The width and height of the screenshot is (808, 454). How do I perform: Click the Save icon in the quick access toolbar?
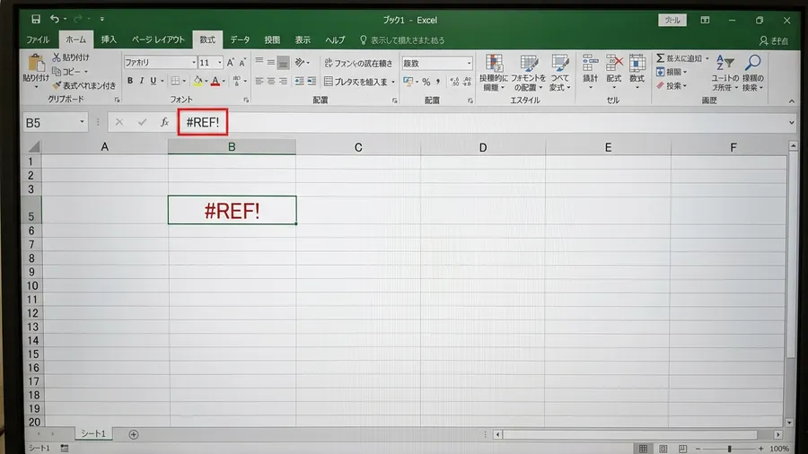point(36,19)
